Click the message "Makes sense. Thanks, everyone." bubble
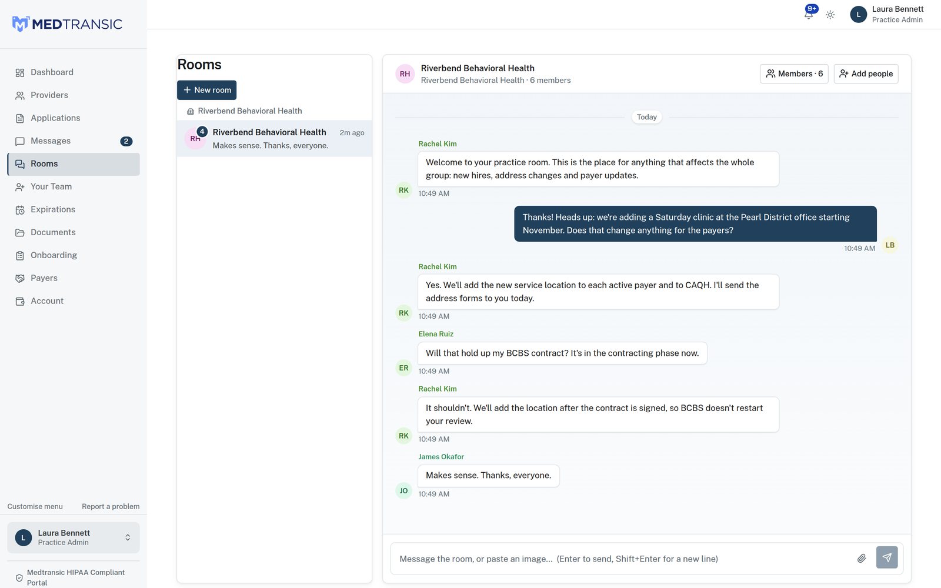941x588 pixels. [x=489, y=476]
